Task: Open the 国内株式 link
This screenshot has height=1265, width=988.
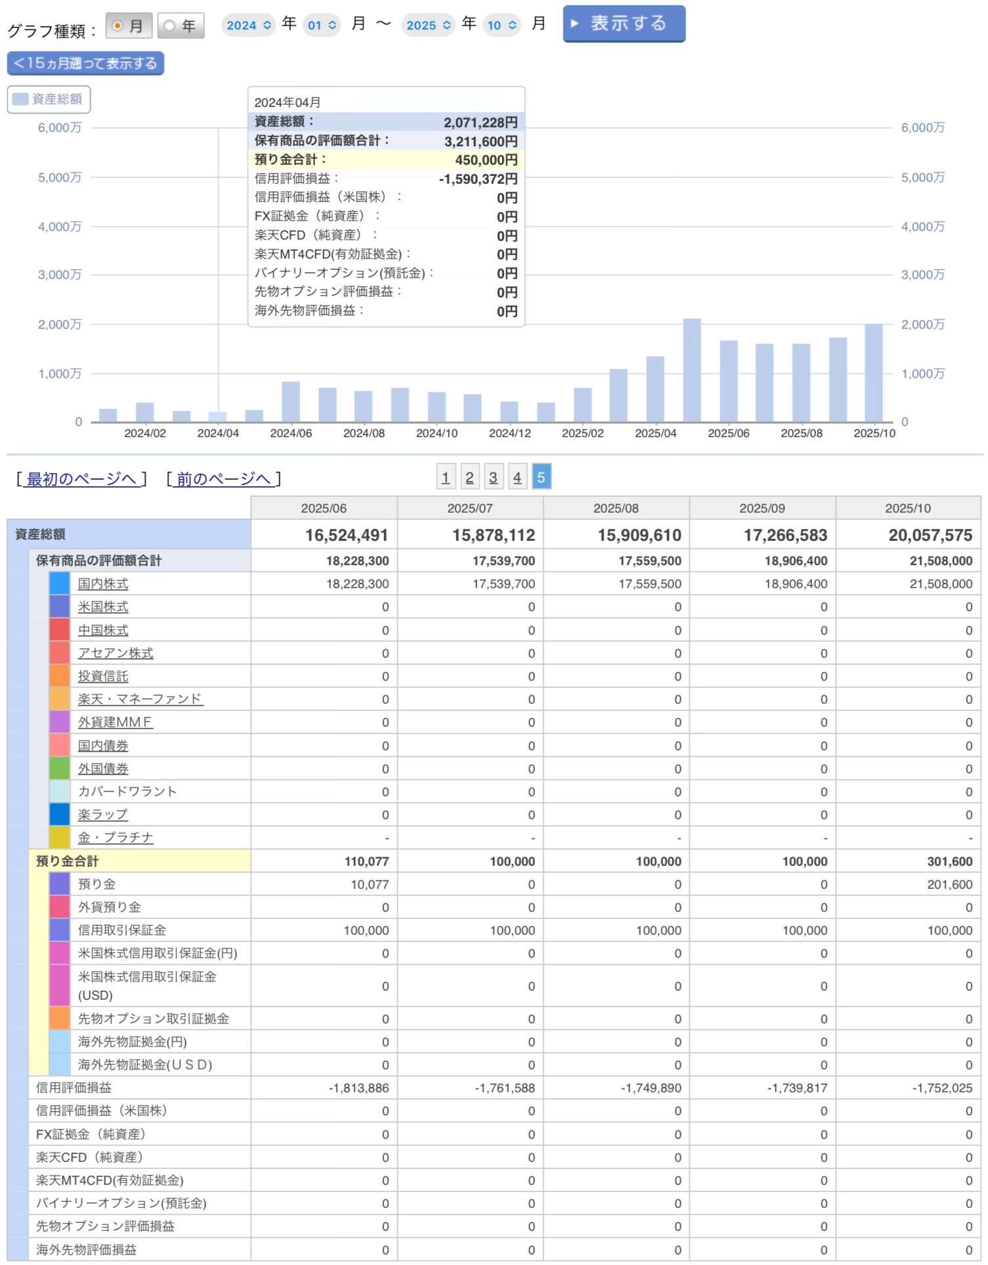Action: (x=103, y=584)
